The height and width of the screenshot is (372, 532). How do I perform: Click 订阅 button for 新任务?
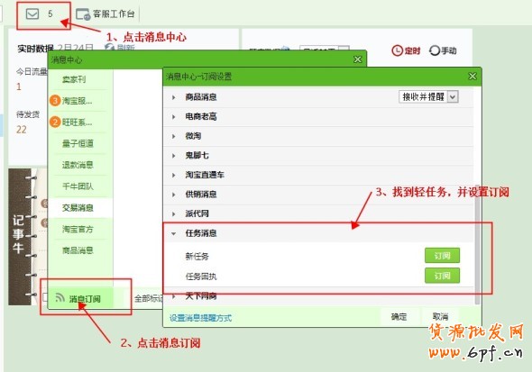point(442,256)
